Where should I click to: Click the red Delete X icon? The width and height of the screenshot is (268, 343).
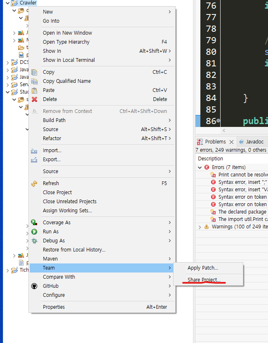(34, 99)
